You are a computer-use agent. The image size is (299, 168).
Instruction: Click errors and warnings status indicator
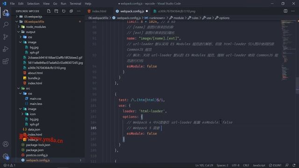click(x=9, y=165)
